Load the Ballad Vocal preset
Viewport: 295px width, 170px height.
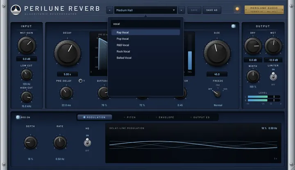pos(145,58)
